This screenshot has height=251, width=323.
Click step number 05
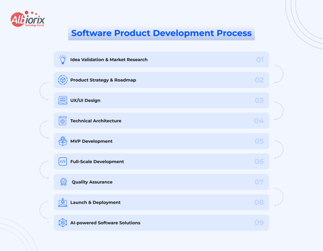(259, 141)
